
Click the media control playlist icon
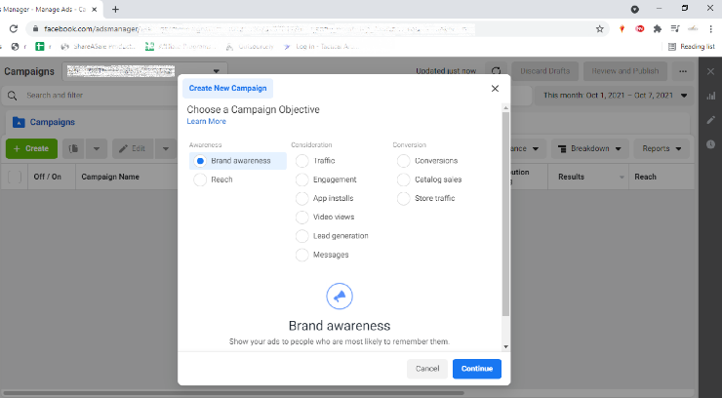(675, 29)
